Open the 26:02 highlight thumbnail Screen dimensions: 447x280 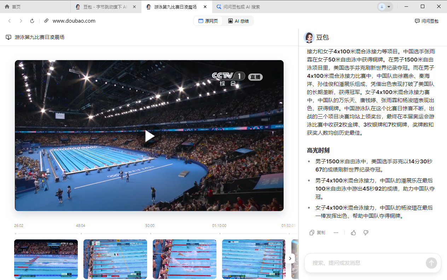46,259
